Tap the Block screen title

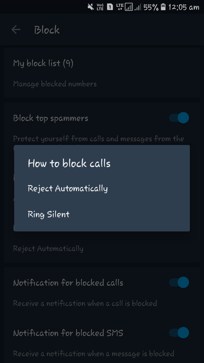(46, 30)
